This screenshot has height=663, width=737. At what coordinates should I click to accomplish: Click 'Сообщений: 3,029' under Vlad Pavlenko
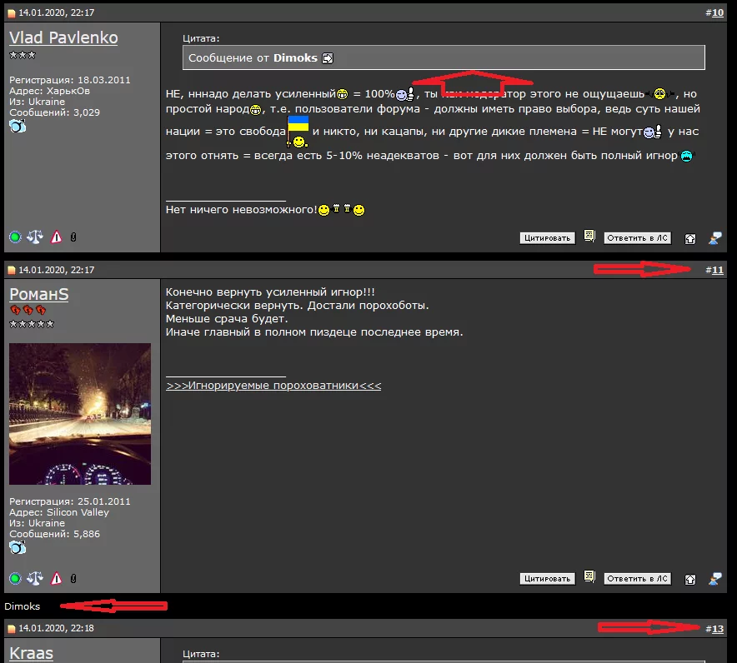54,112
